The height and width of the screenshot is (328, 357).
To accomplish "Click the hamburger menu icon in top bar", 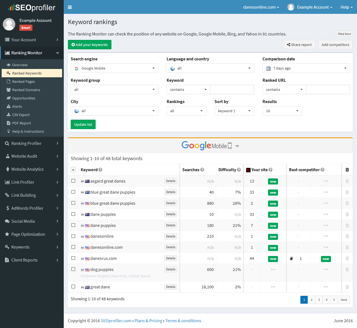I will 70,7.
